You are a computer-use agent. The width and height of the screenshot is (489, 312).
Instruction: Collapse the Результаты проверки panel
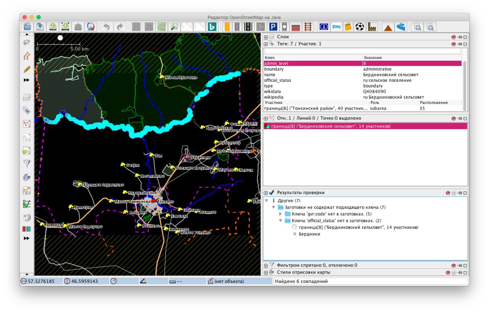[x=266, y=193]
